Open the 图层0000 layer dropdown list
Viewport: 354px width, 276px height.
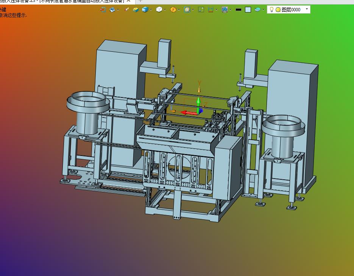(x=307, y=9)
